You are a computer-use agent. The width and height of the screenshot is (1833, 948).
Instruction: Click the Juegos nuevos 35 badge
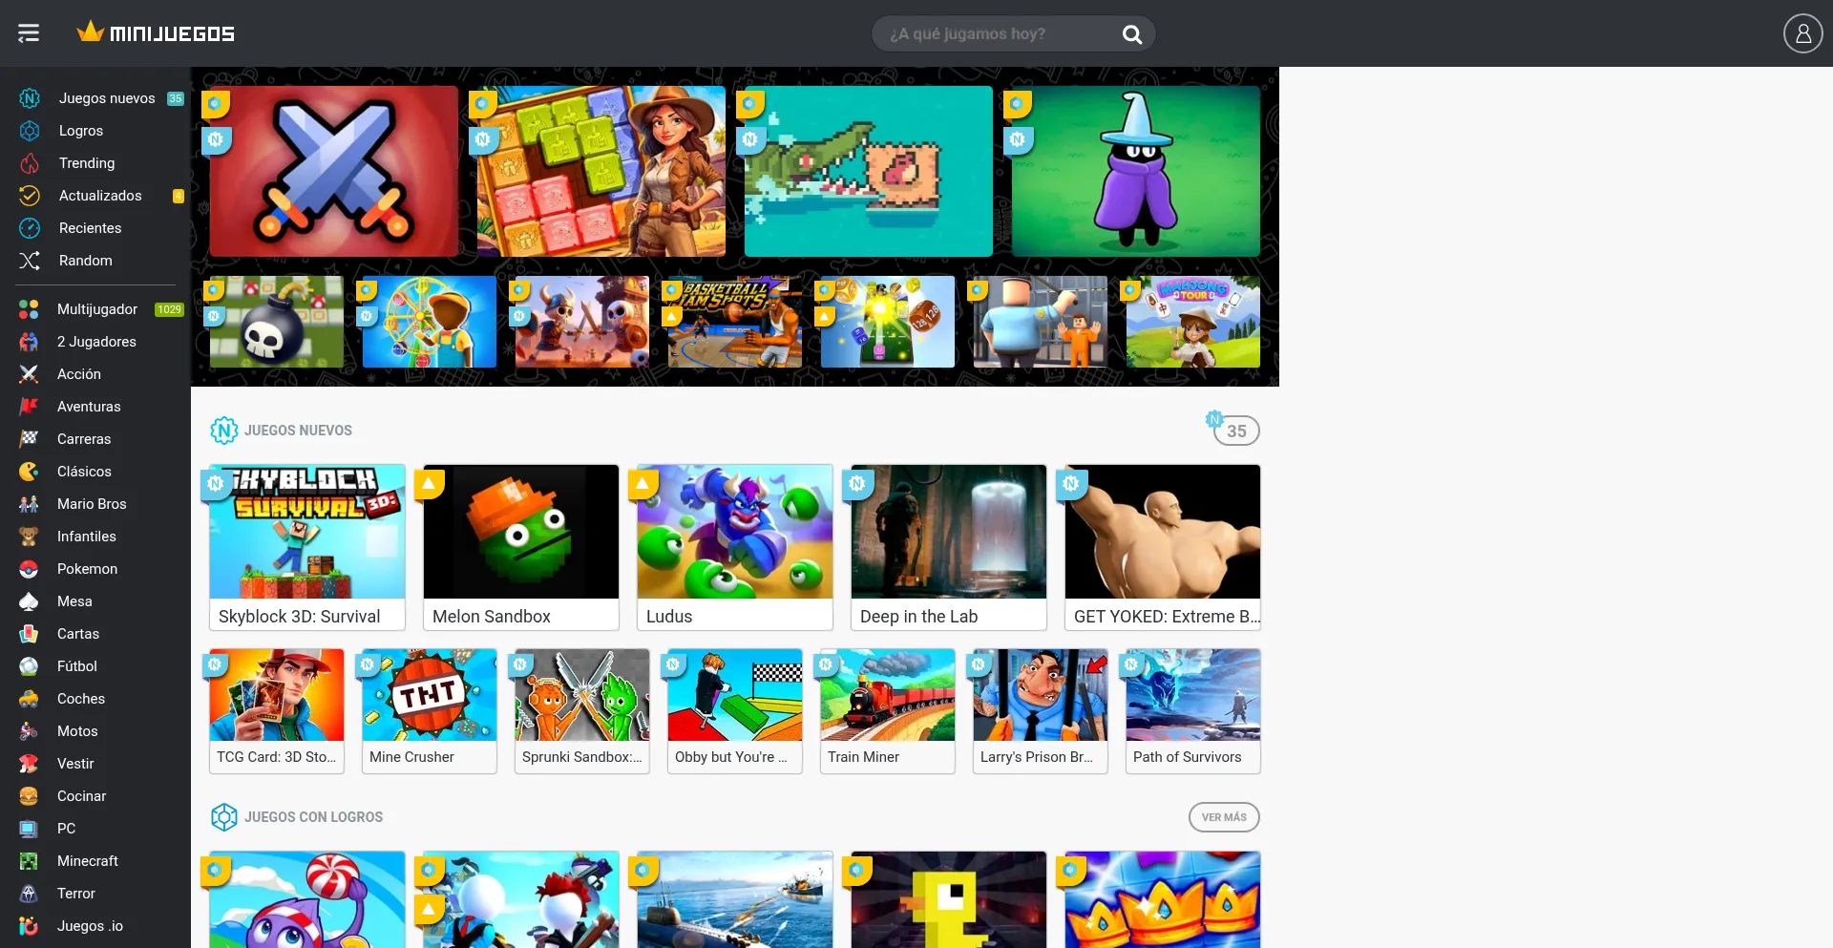pyautogui.click(x=176, y=98)
